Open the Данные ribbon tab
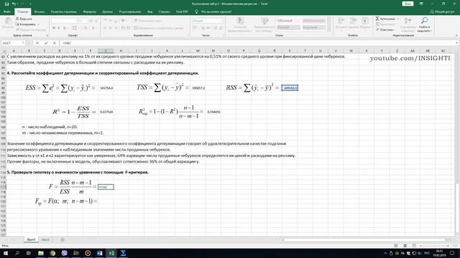 pos(107,11)
